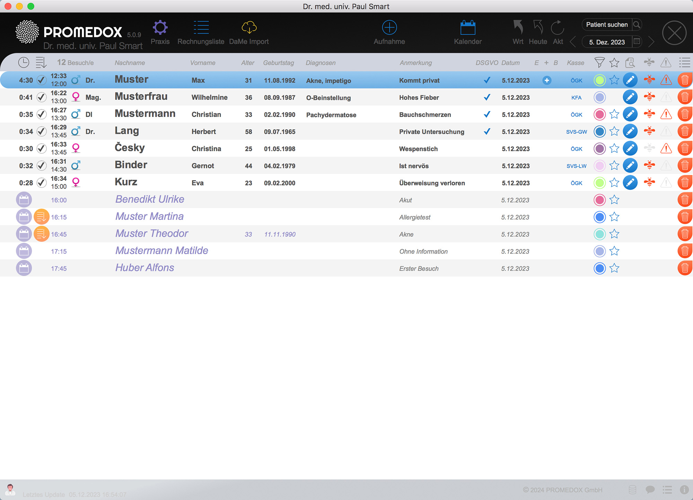This screenshot has height=500, width=693.
Task: Click the warning icon for Česky Christina
Action: tap(666, 149)
